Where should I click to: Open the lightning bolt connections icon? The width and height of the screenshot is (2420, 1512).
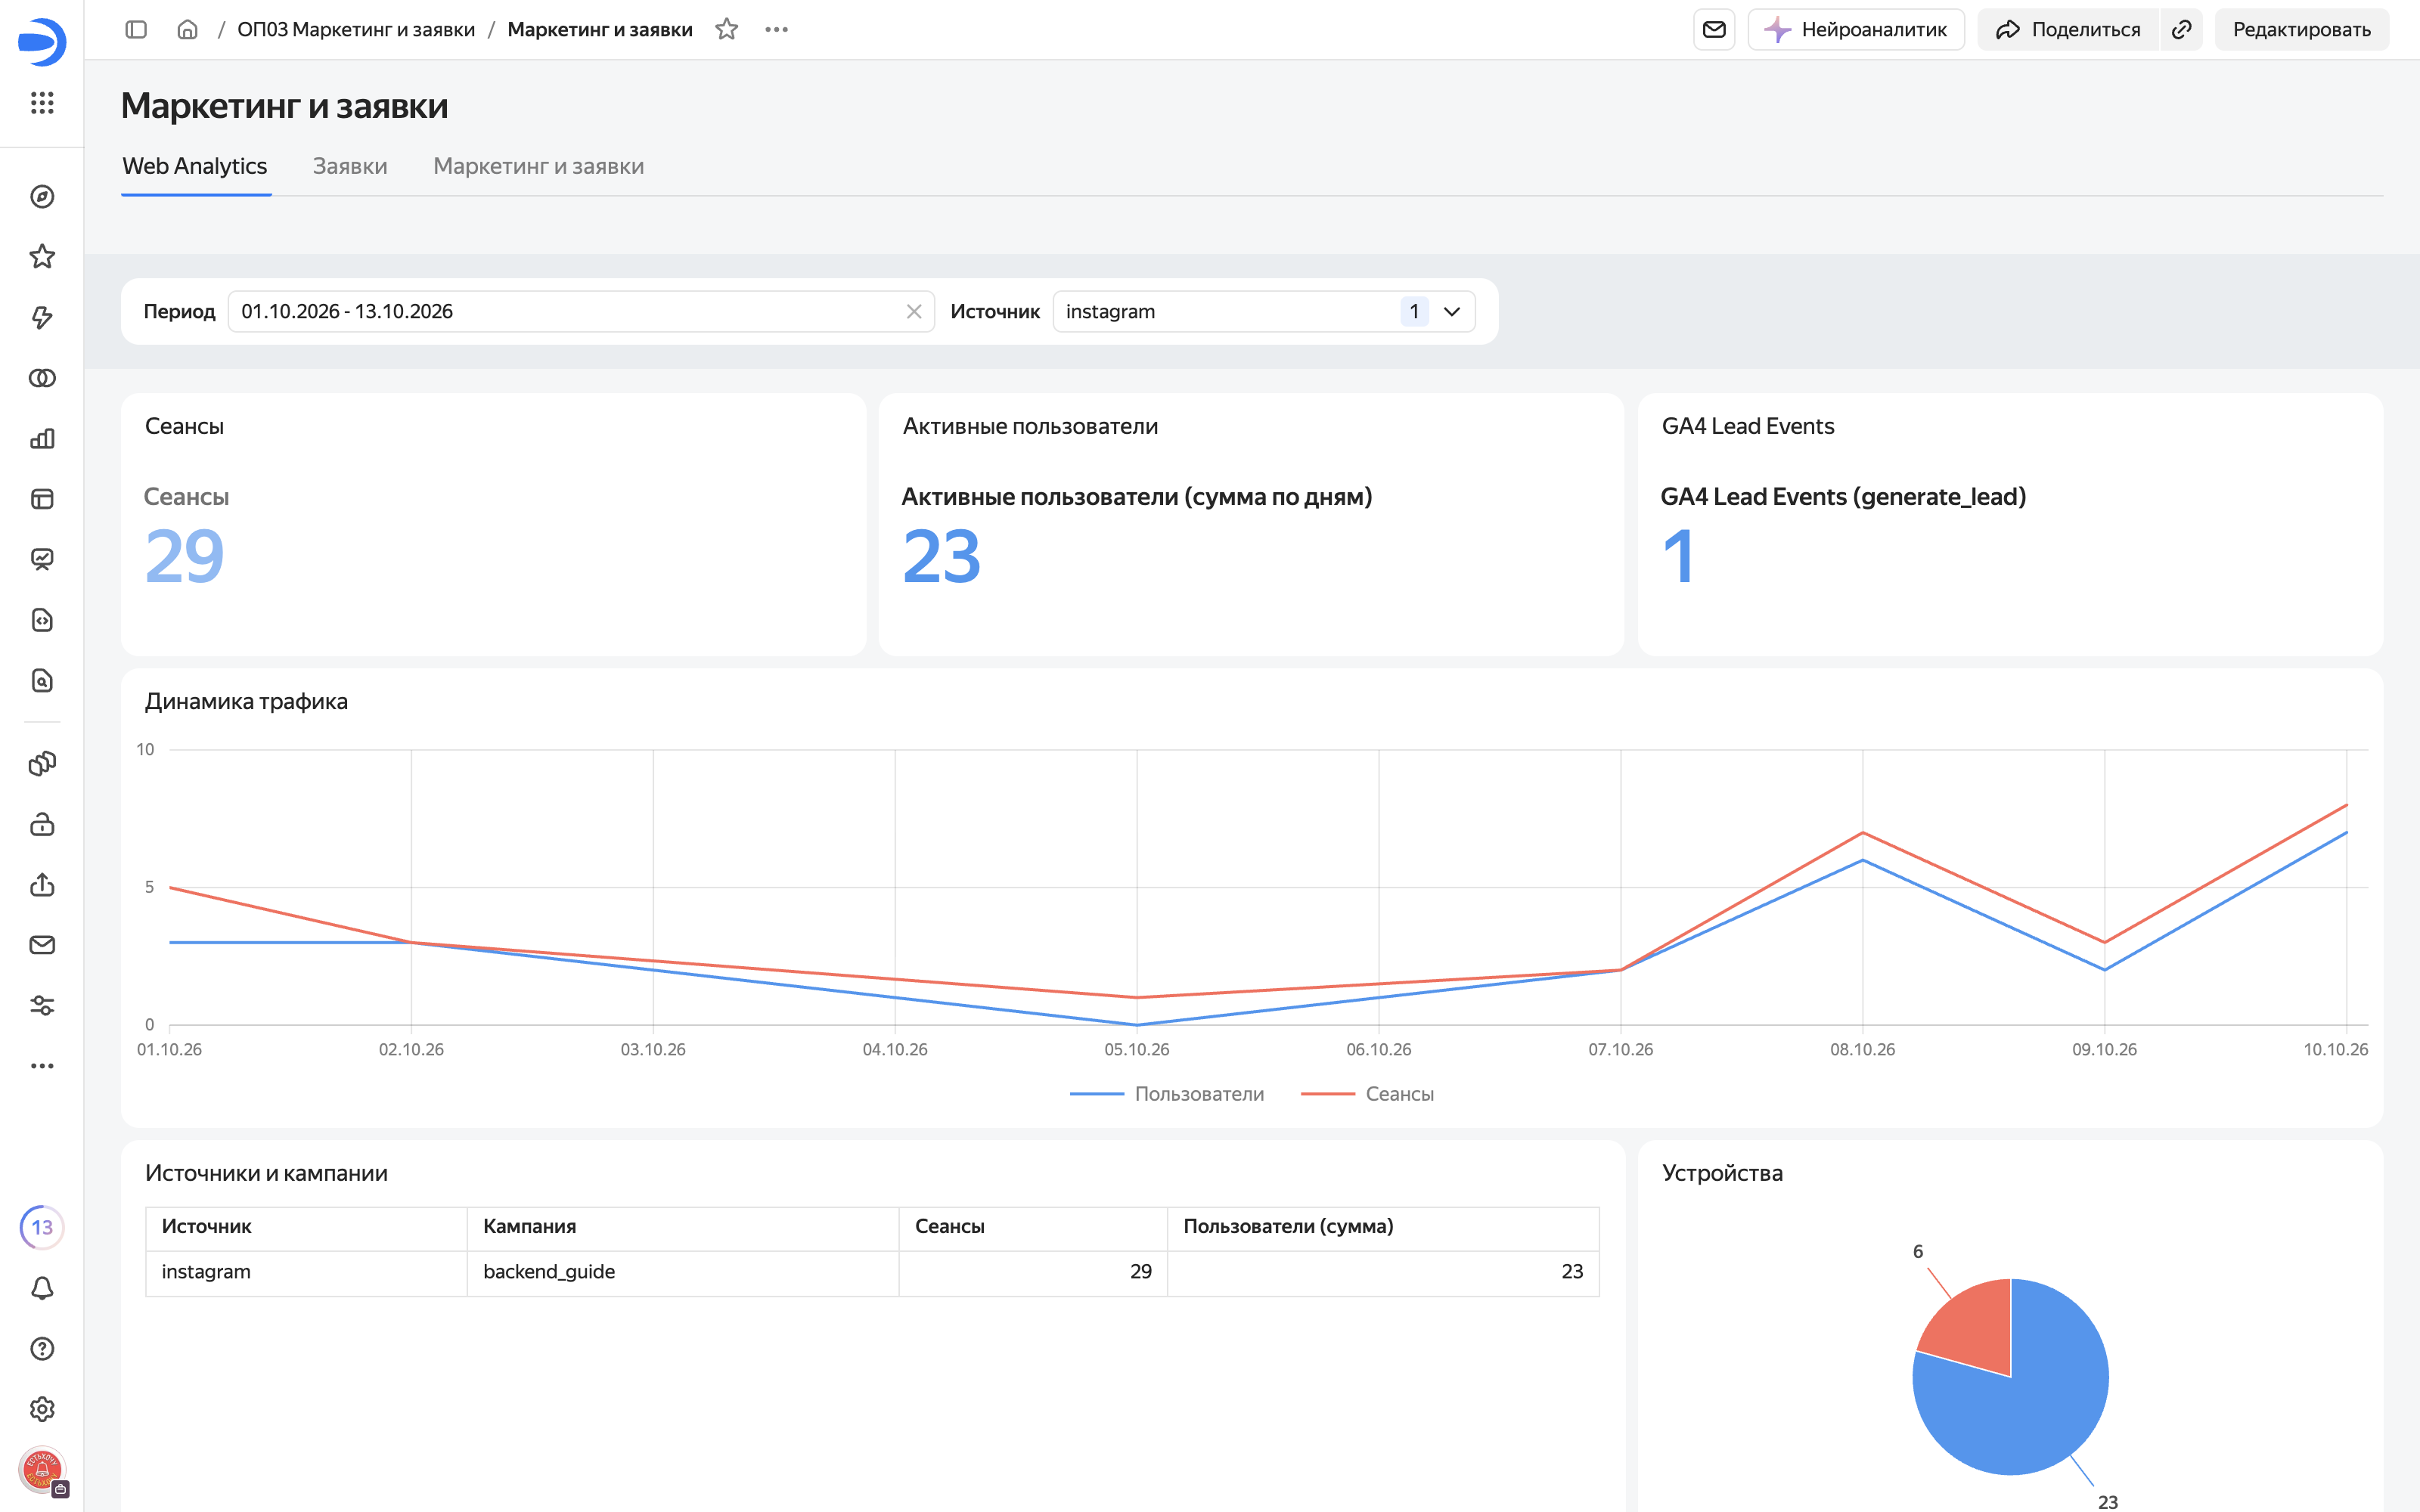tap(42, 318)
